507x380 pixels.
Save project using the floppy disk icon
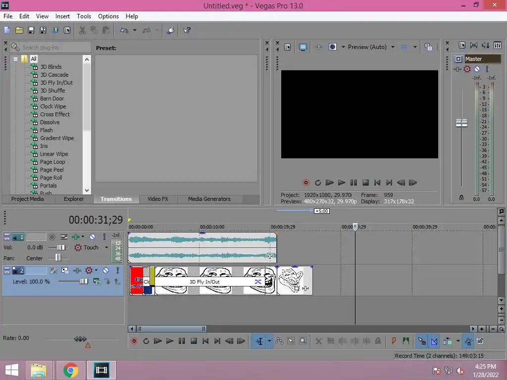pos(31,30)
